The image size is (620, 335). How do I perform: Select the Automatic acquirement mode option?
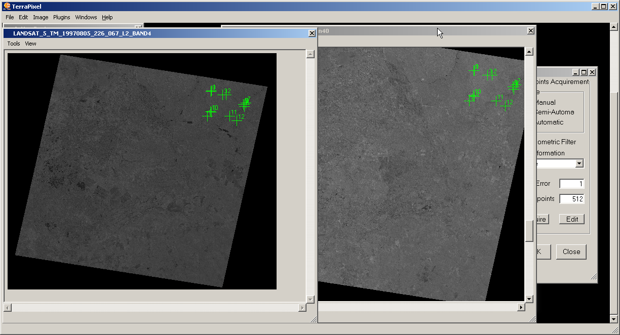tap(549, 122)
